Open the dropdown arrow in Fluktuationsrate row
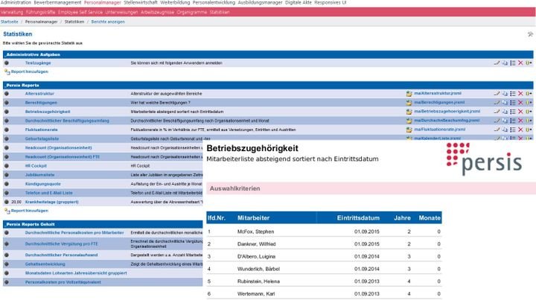 click(x=529, y=130)
